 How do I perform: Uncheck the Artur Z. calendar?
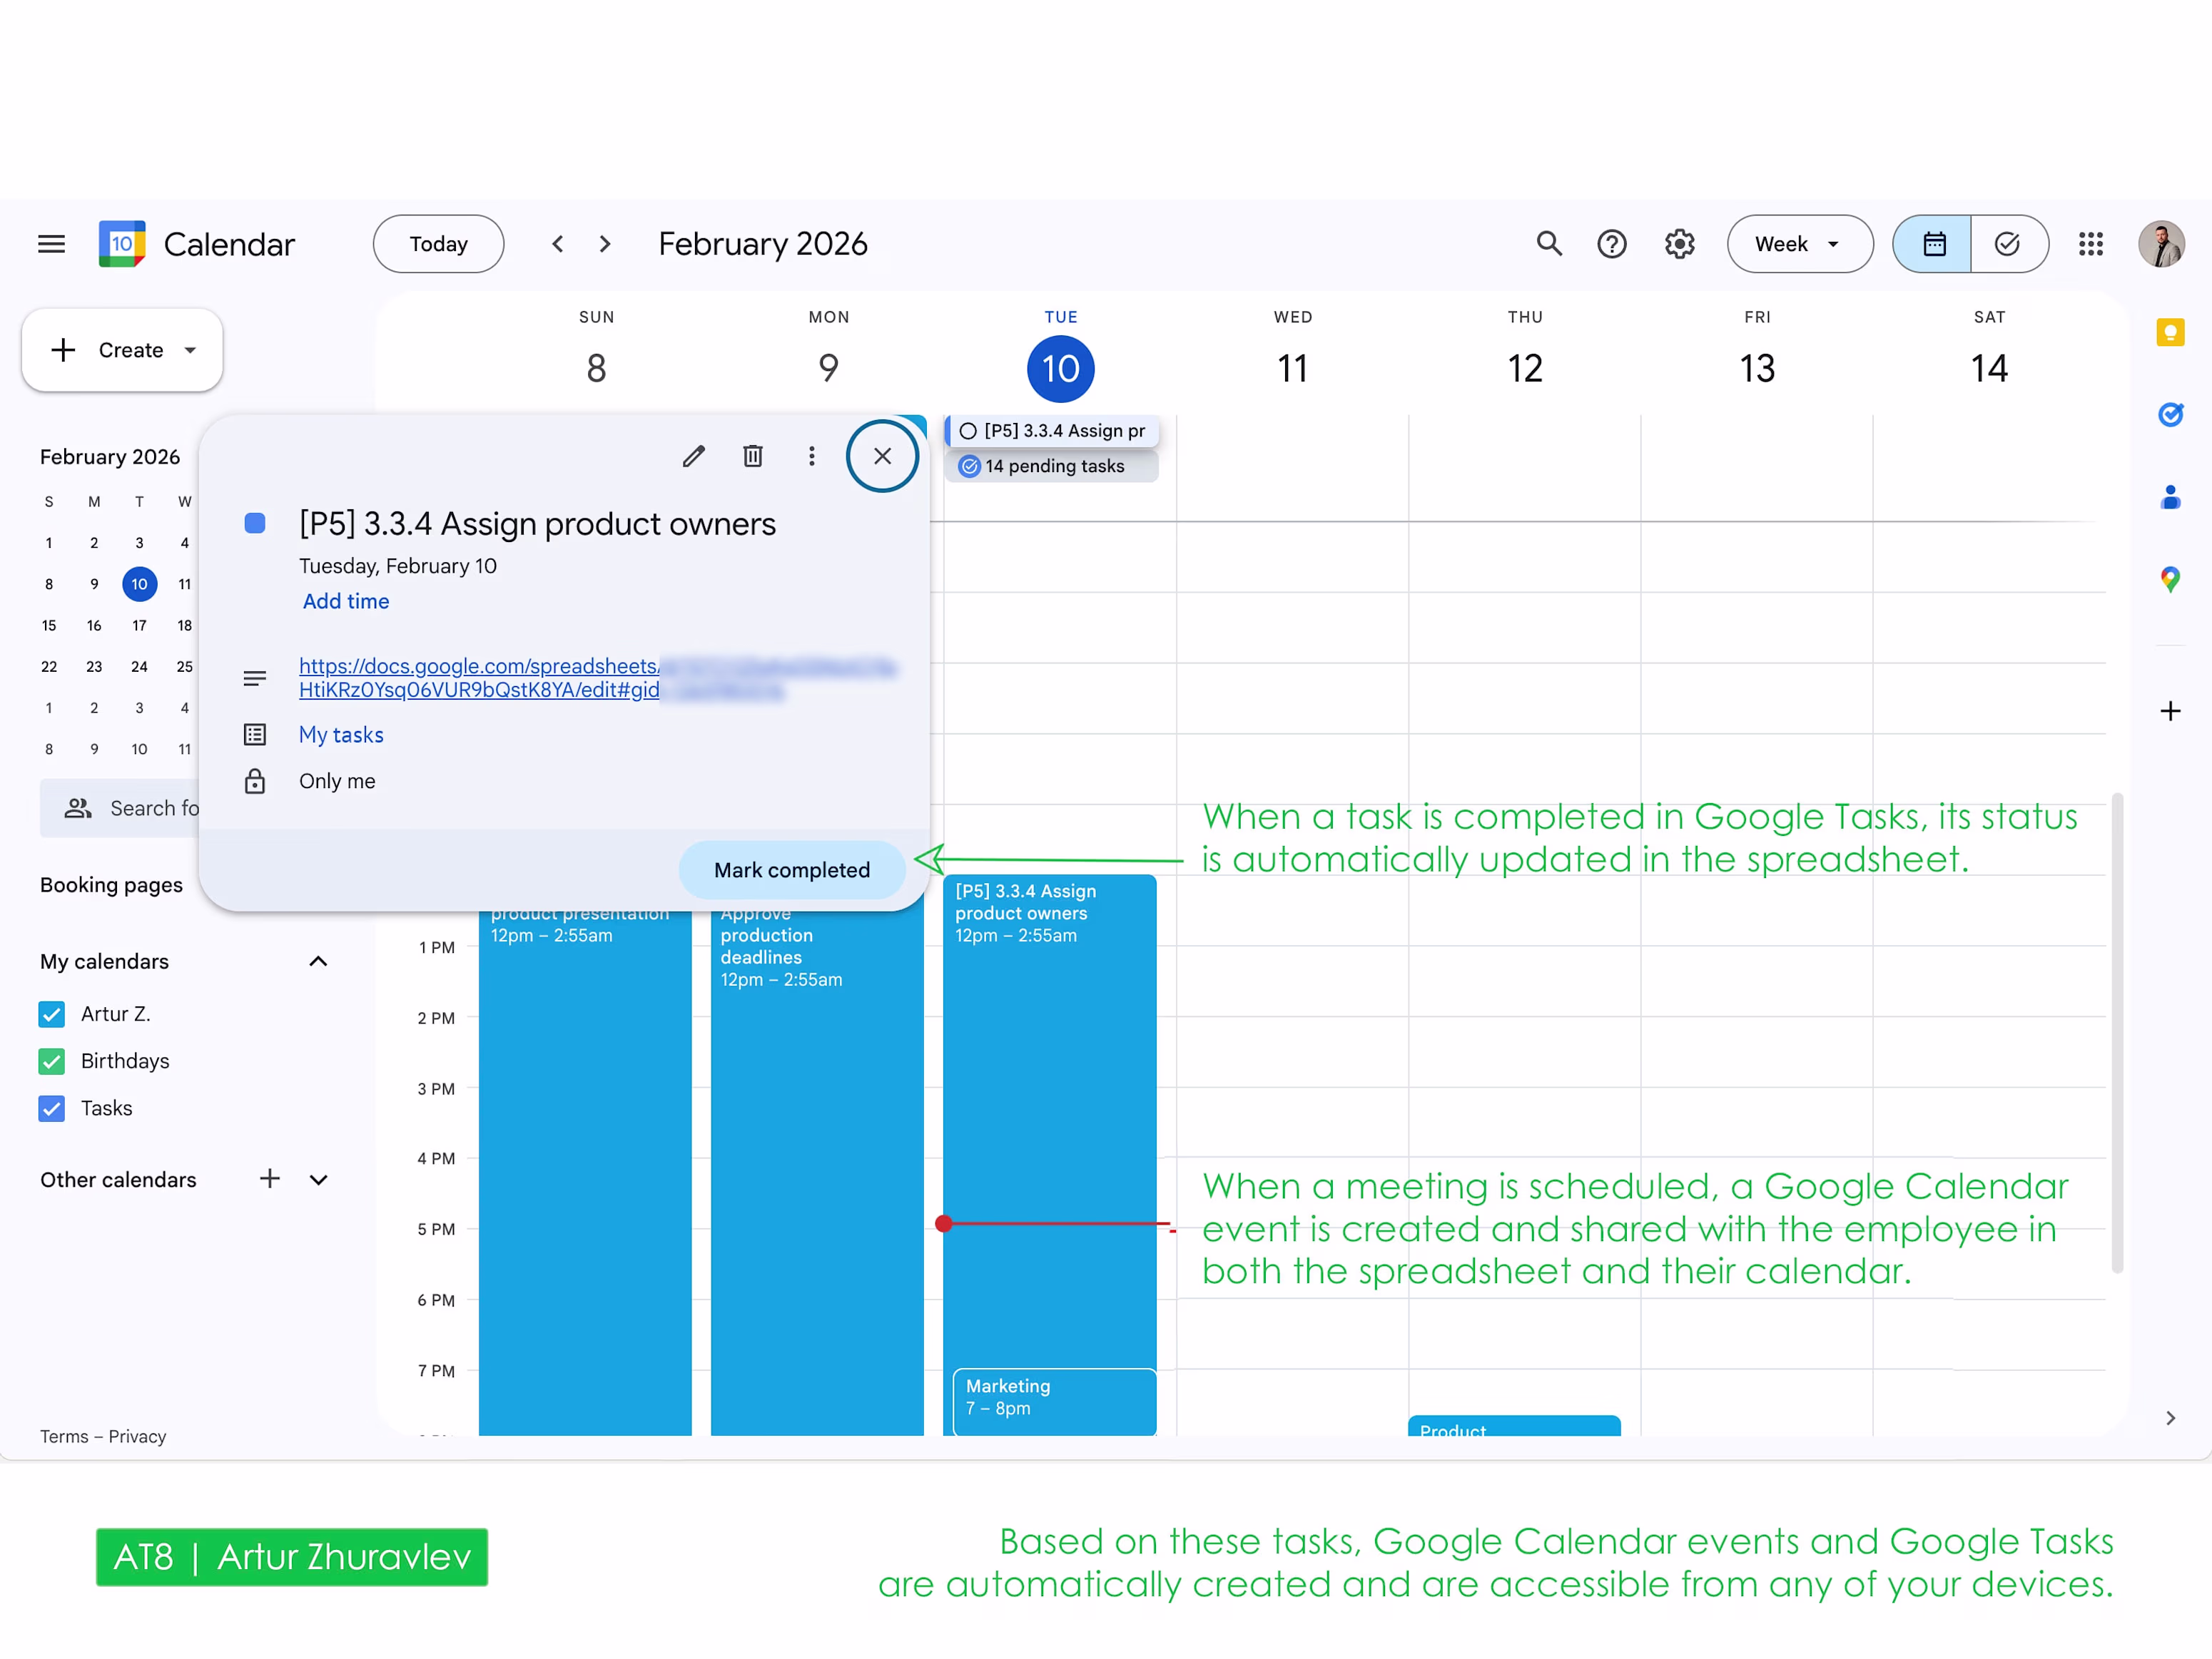(x=52, y=1014)
